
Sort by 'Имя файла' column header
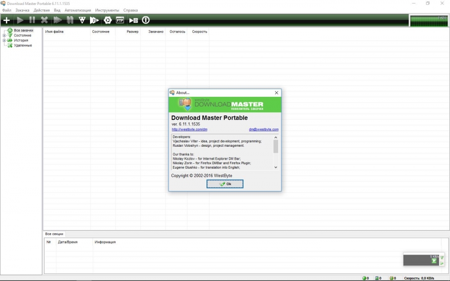pos(66,32)
